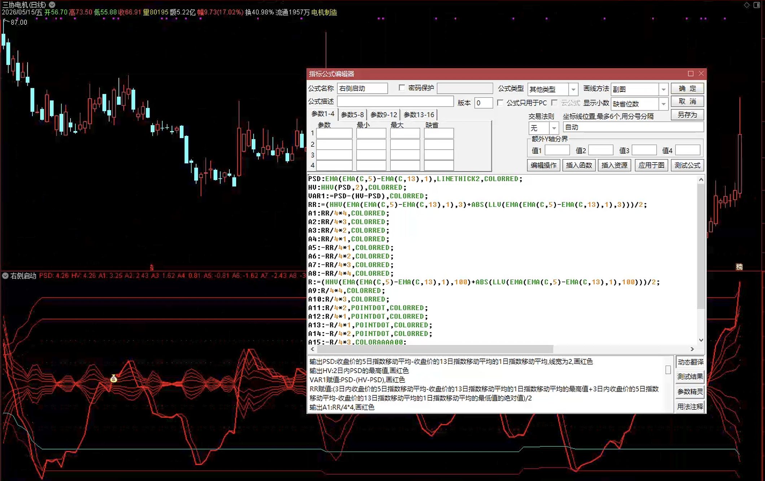This screenshot has height=481, width=765.
Task: Click the 值3 input field
Action: (x=644, y=150)
